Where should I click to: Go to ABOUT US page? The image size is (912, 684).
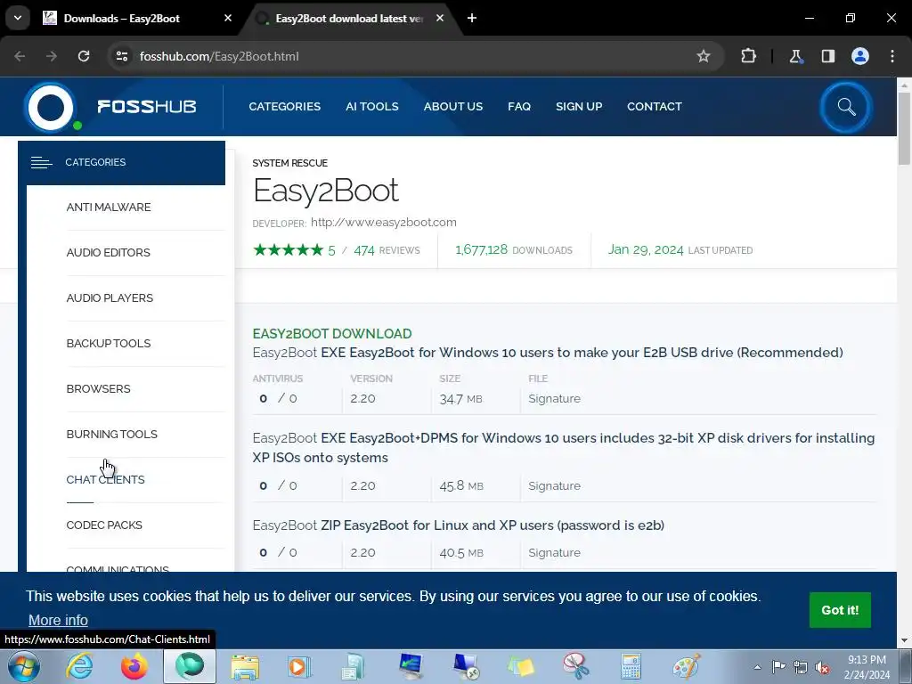[453, 107]
